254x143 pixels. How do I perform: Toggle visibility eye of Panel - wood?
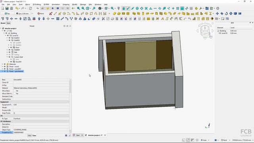pyautogui.click(x=5, y=66)
